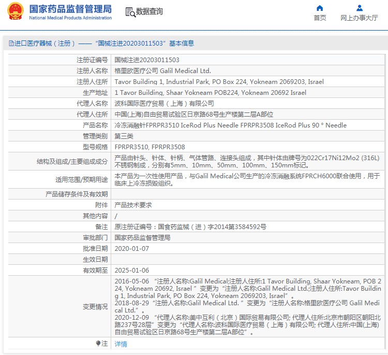
Task: Click remark 原注册证编号：国食药监械（进）字2014第3584592号
Action: pos(190,227)
